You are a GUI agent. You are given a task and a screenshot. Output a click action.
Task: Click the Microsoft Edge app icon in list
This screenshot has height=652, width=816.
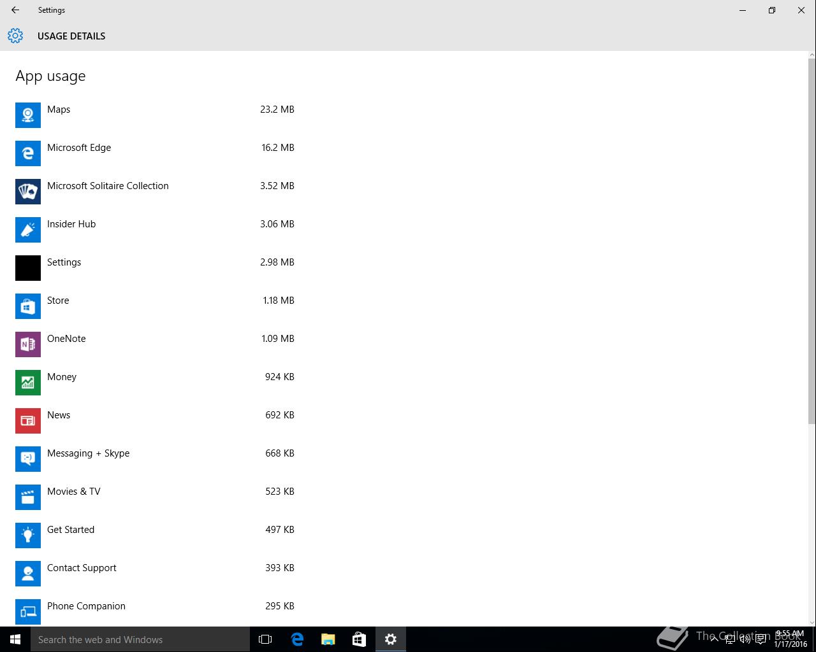28,153
